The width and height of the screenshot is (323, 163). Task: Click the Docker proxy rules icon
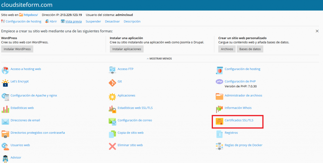coord(220,146)
